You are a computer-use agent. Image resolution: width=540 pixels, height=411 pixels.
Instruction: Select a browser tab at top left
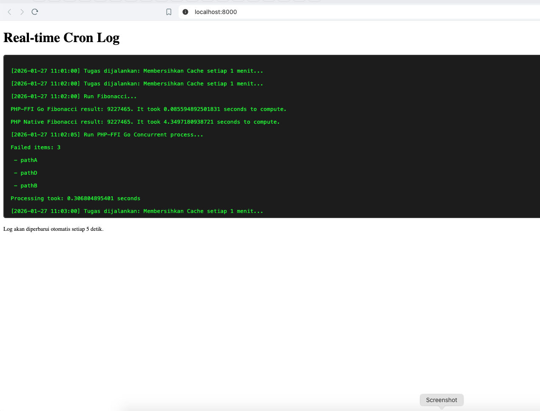point(39,1)
